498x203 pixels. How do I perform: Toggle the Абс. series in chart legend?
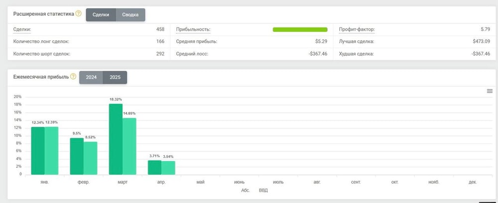tap(245, 190)
